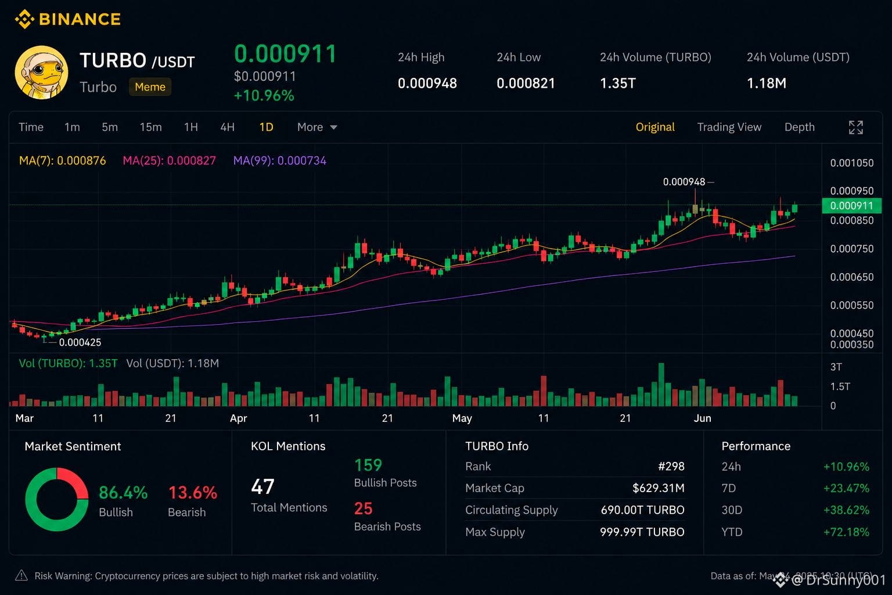Click the Market Sentiment heading
The width and height of the screenshot is (892, 595).
pos(73,446)
